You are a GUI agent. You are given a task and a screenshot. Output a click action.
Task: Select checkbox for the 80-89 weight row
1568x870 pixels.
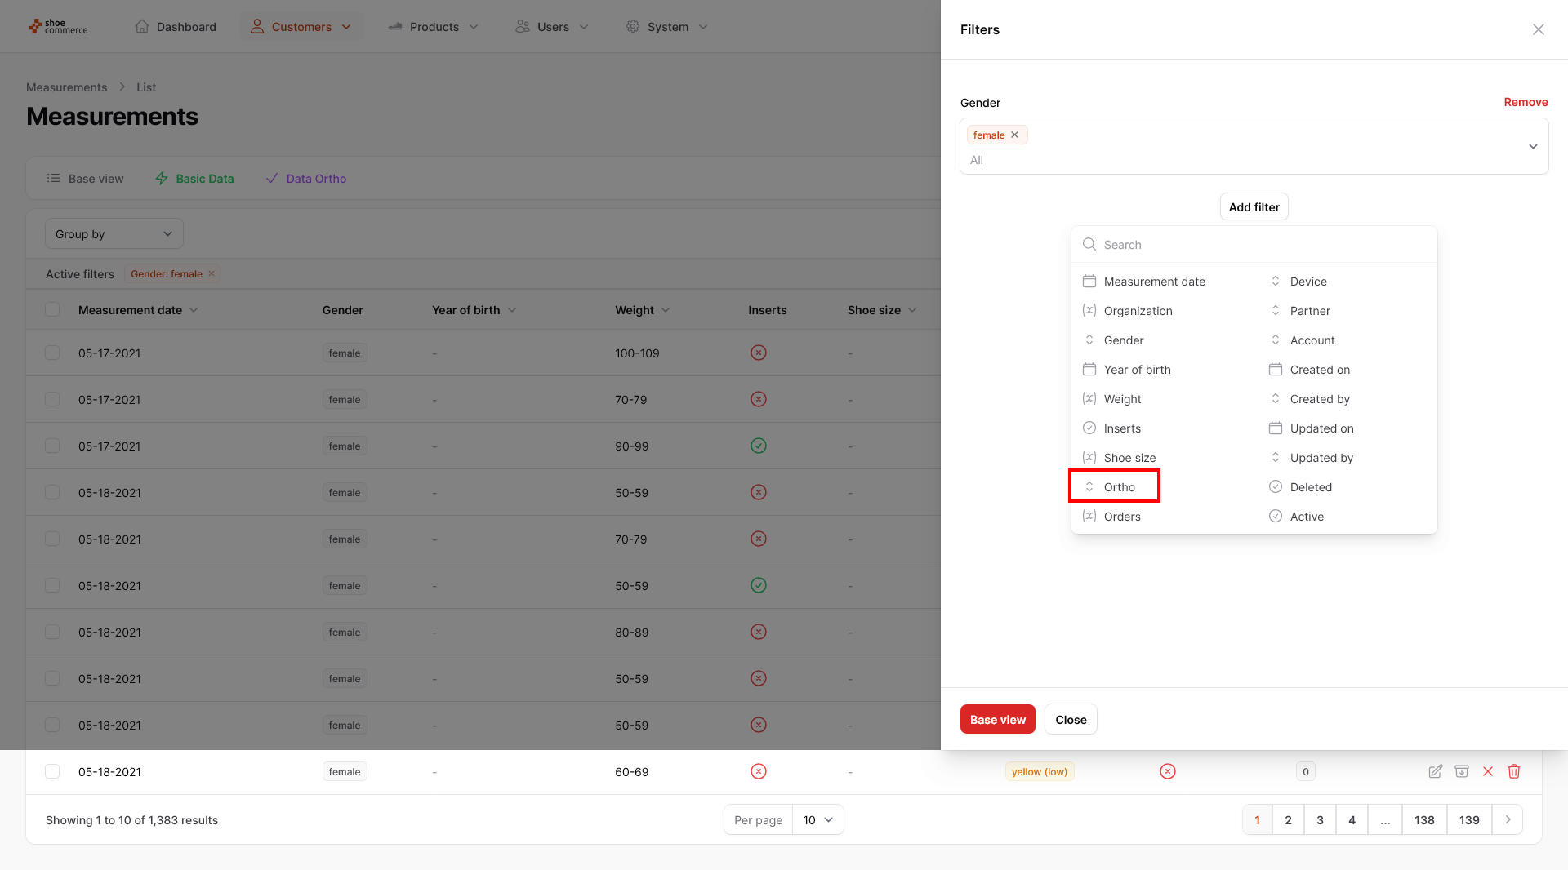[x=52, y=632]
